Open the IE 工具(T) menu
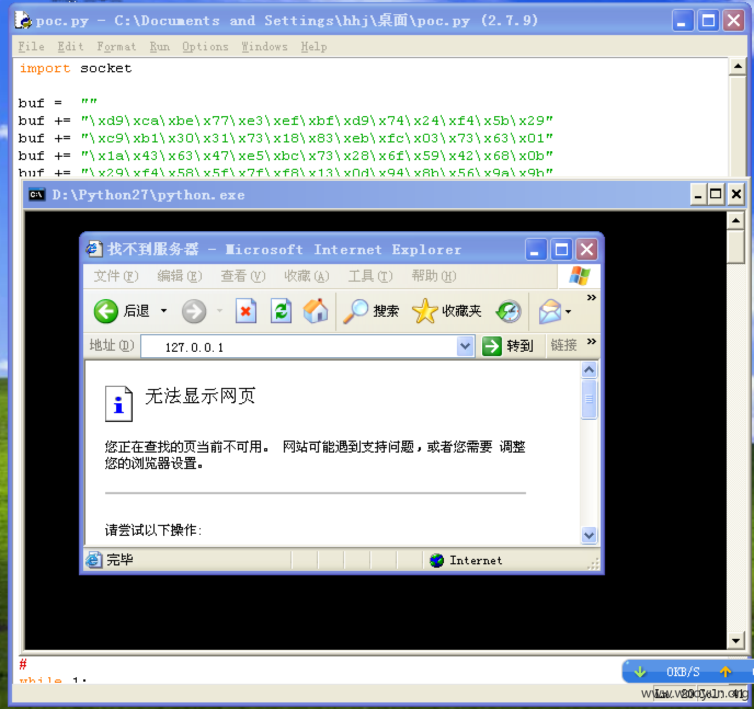This screenshot has width=754, height=709. click(x=370, y=276)
